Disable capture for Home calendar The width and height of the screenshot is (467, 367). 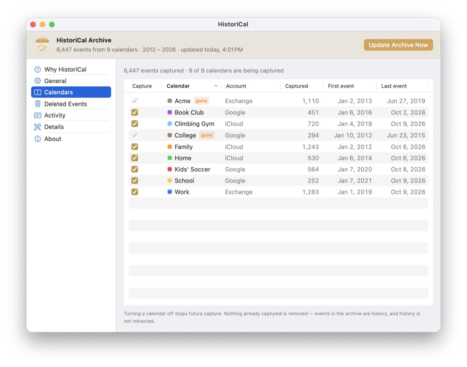coord(135,158)
